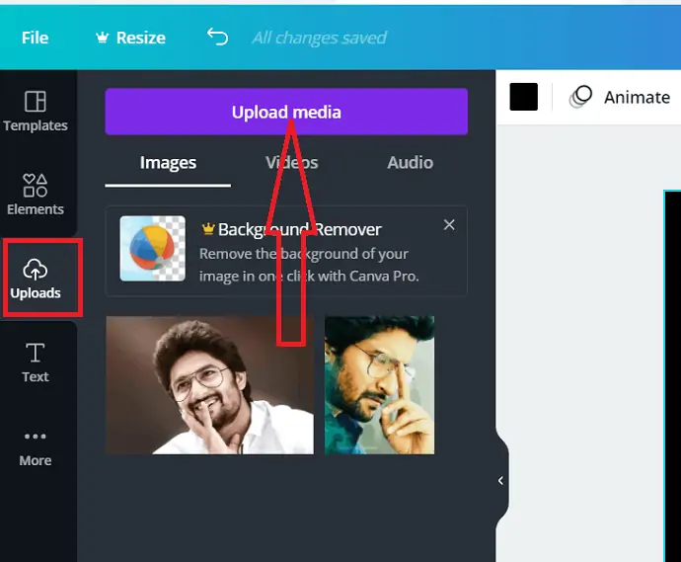Select the Uploads sidebar icon
This screenshot has width=681, height=562.
pyautogui.click(x=36, y=279)
